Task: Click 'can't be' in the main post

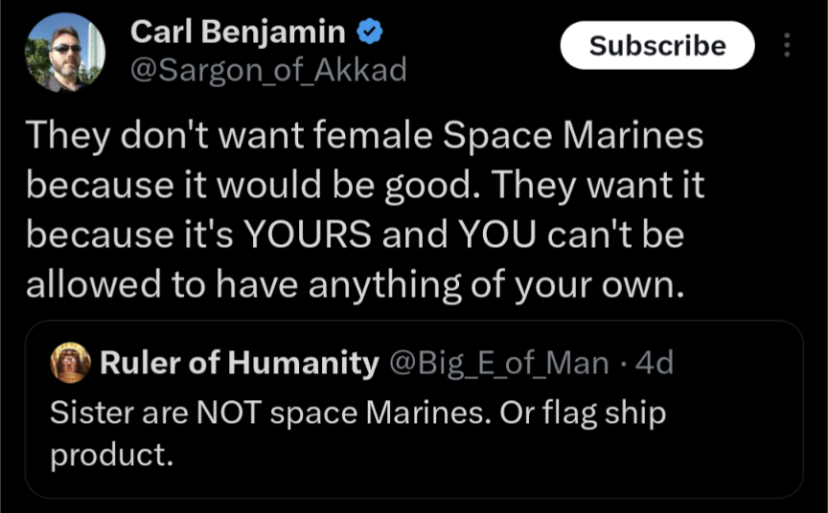Action: coord(615,234)
